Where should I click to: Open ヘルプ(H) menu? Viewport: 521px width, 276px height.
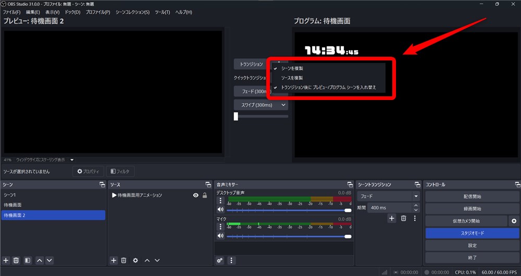(184, 12)
